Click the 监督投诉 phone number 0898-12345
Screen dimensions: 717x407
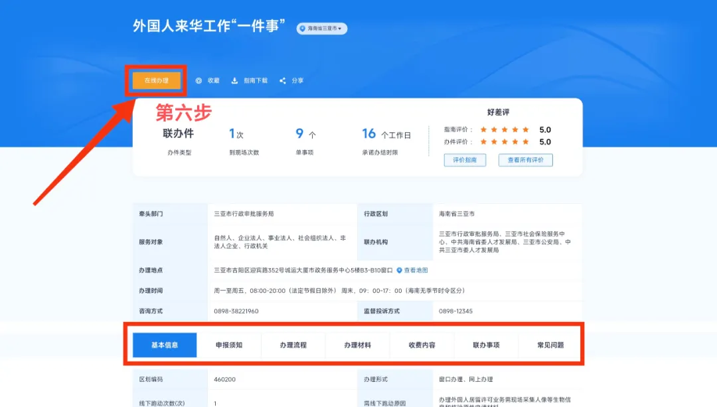[x=455, y=311]
